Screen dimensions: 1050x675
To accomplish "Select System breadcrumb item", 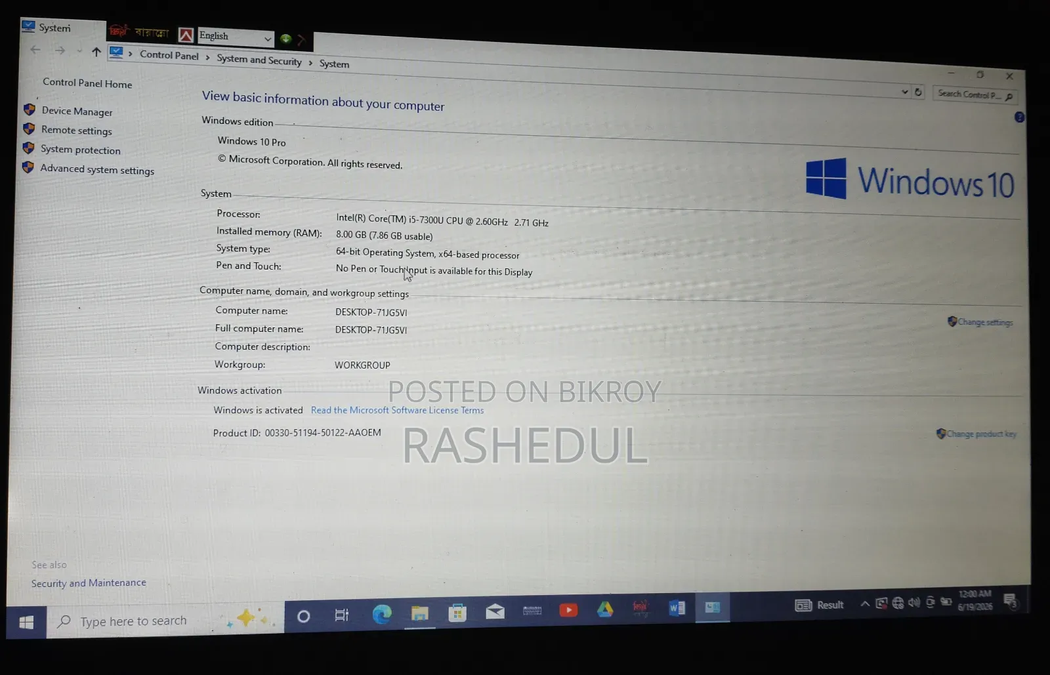I will (334, 64).
